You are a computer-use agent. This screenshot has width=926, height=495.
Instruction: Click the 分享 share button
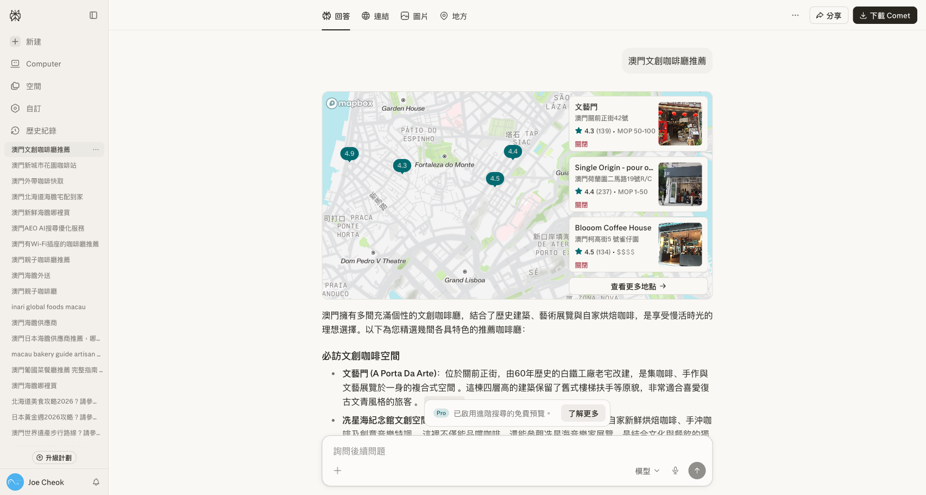pos(829,15)
